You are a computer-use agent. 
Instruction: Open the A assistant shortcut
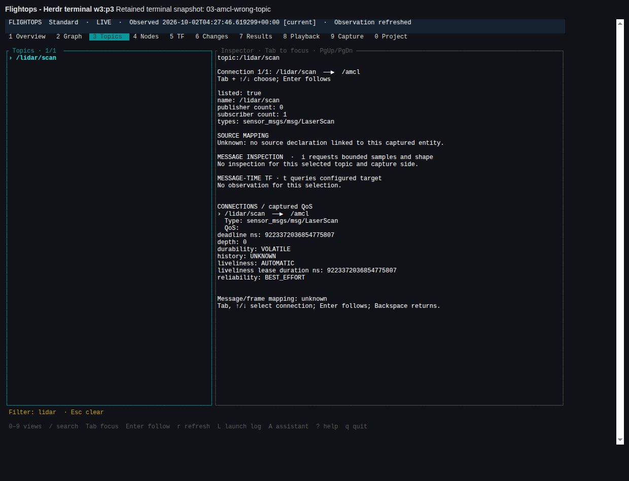pyautogui.click(x=289, y=426)
